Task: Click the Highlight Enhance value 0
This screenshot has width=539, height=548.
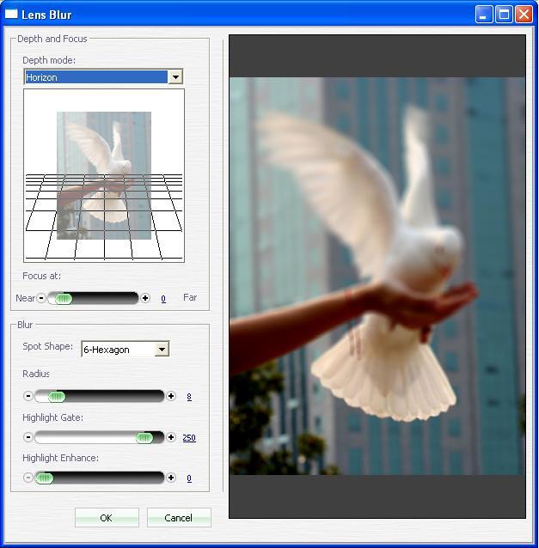Action: tap(189, 478)
